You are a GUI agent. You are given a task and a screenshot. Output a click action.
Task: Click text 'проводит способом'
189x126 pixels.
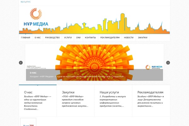(x=73, y=100)
